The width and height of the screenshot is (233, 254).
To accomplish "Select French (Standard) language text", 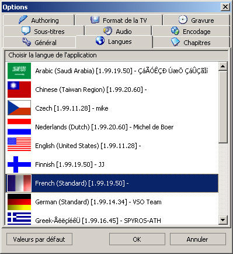I will pos(82,183).
